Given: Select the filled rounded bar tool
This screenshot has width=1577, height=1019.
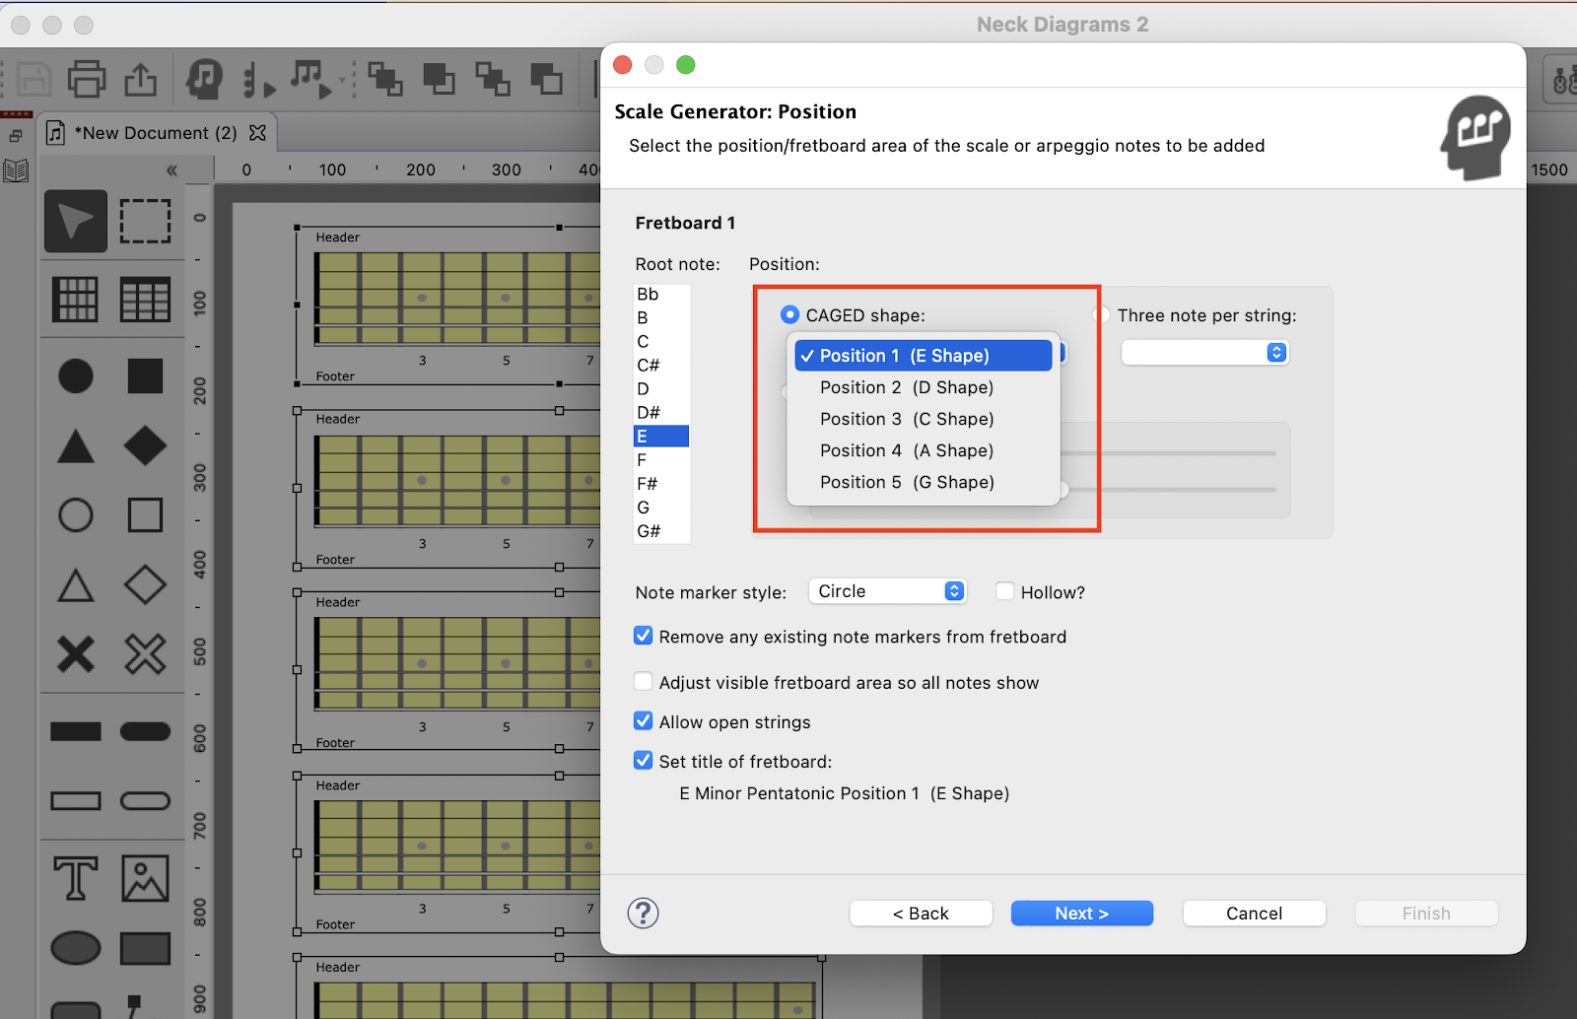Looking at the screenshot, I should [x=145, y=731].
